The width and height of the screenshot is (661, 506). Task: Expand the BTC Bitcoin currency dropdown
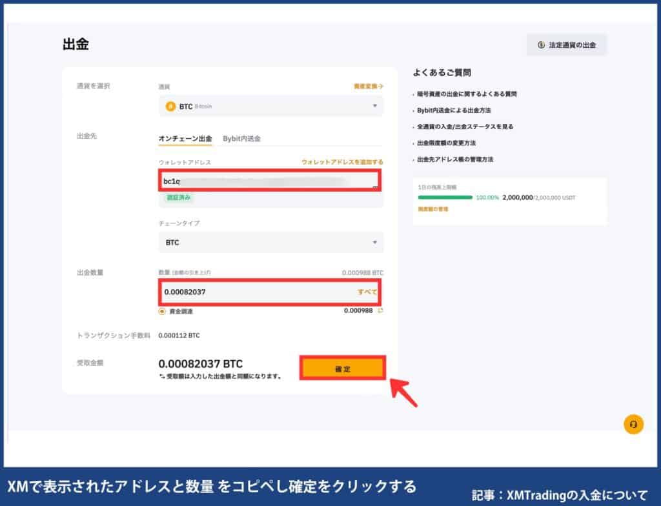coord(271,106)
